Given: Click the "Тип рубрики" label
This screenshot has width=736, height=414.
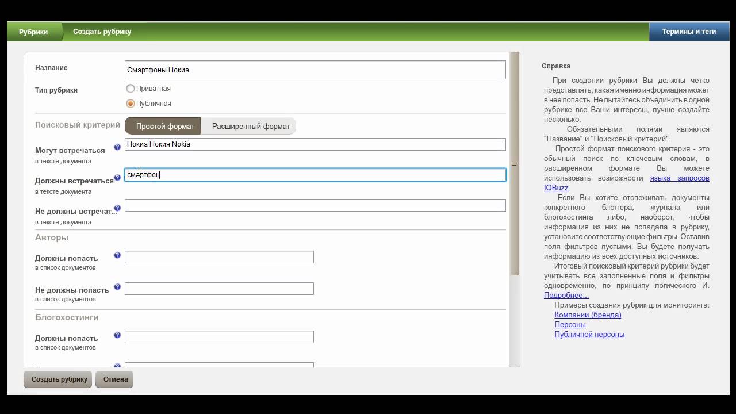Looking at the screenshot, I should (56, 90).
